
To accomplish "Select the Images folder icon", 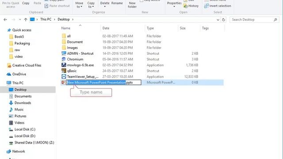I will coord(64,48).
